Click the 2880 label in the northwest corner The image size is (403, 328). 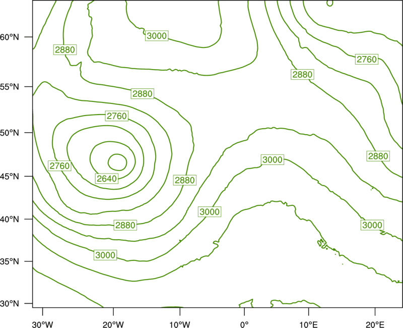click(65, 49)
